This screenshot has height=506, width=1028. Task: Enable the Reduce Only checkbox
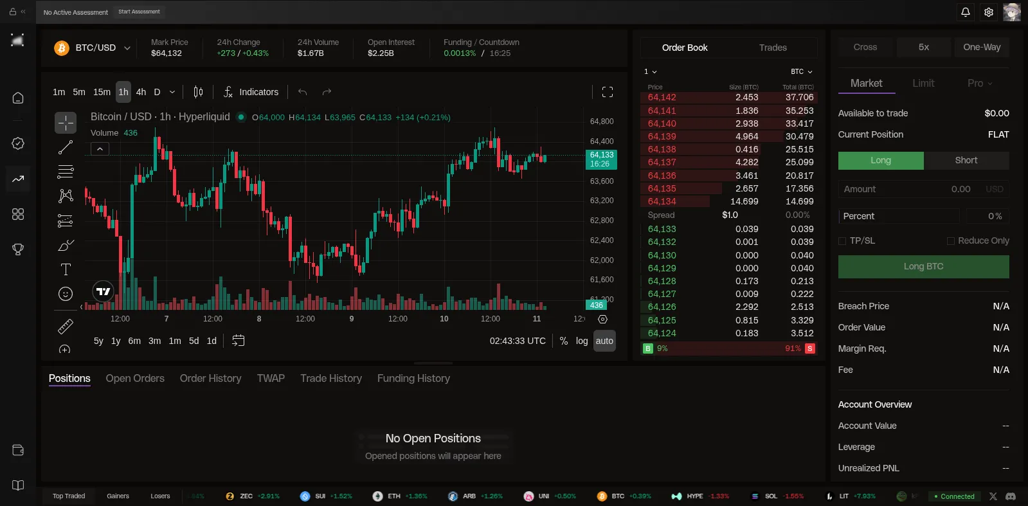950,241
